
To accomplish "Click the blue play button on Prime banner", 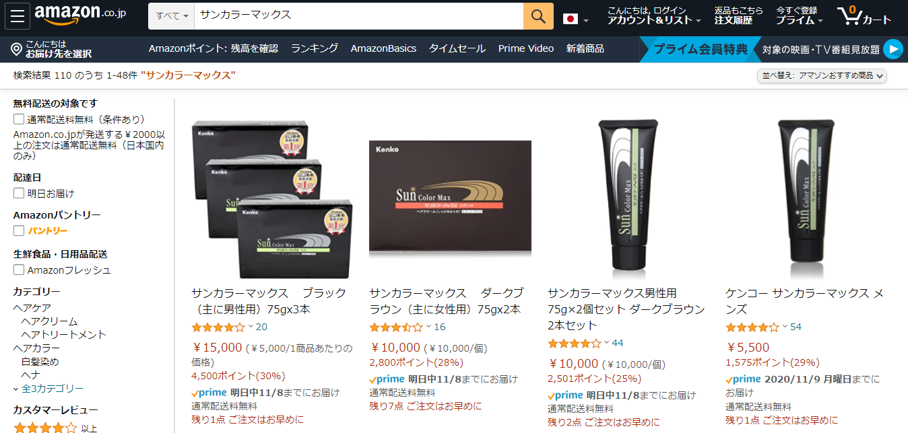I will pos(893,49).
